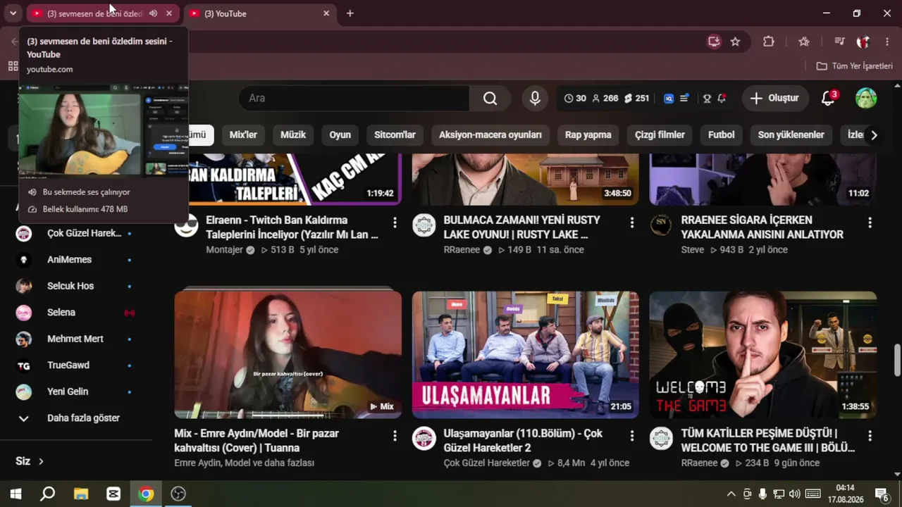
Task: Open the list icon with blue dot
Action: [x=684, y=99]
